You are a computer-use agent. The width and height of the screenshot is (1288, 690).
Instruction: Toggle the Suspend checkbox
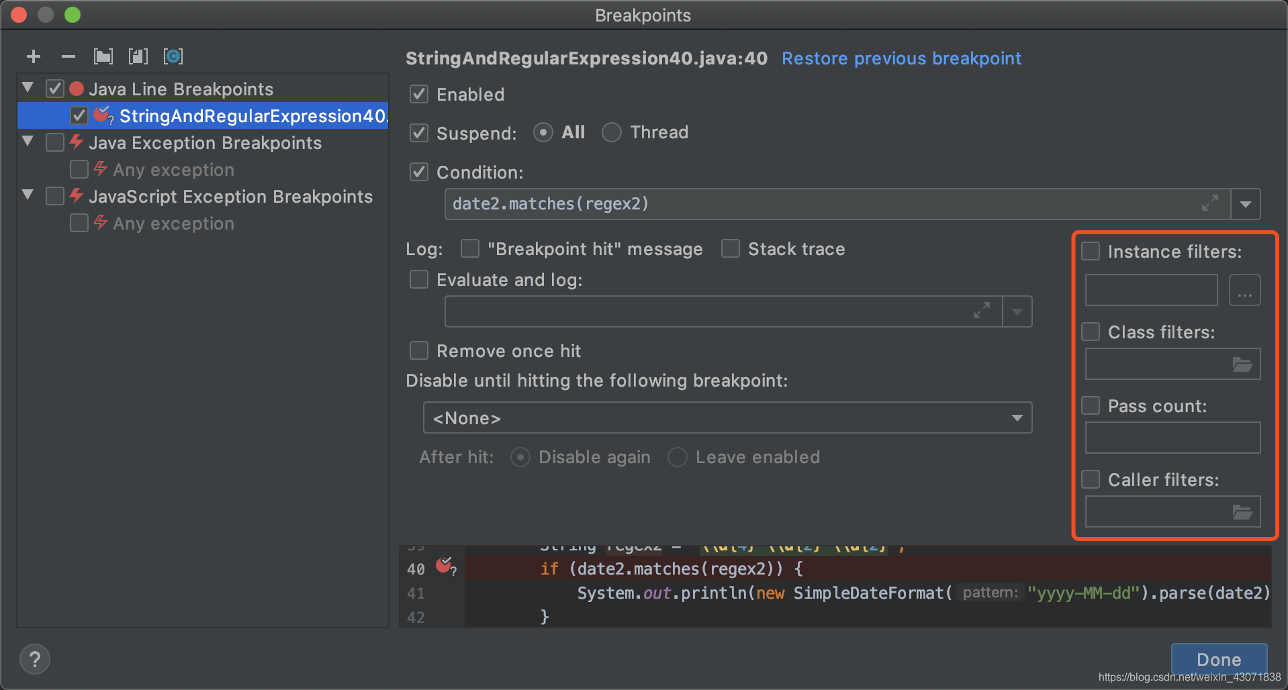pyautogui.click(x=419, y=133)
